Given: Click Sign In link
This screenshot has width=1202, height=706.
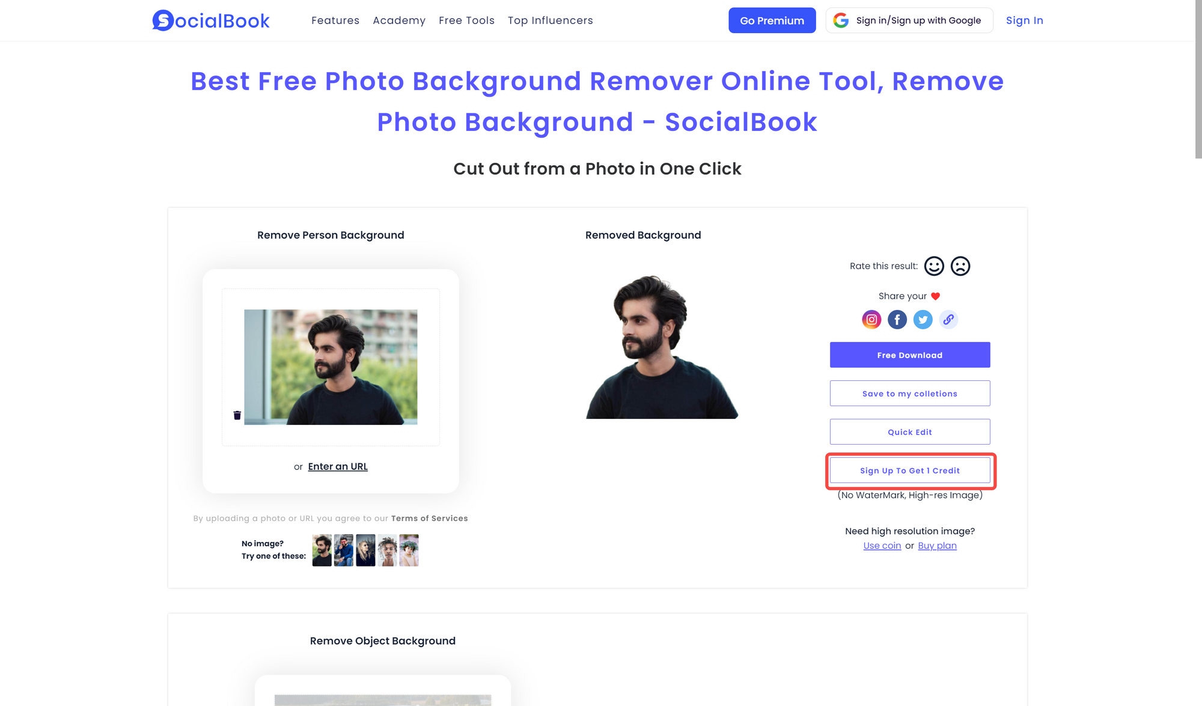Looking at the screenshot, I should coord(1025,20).
